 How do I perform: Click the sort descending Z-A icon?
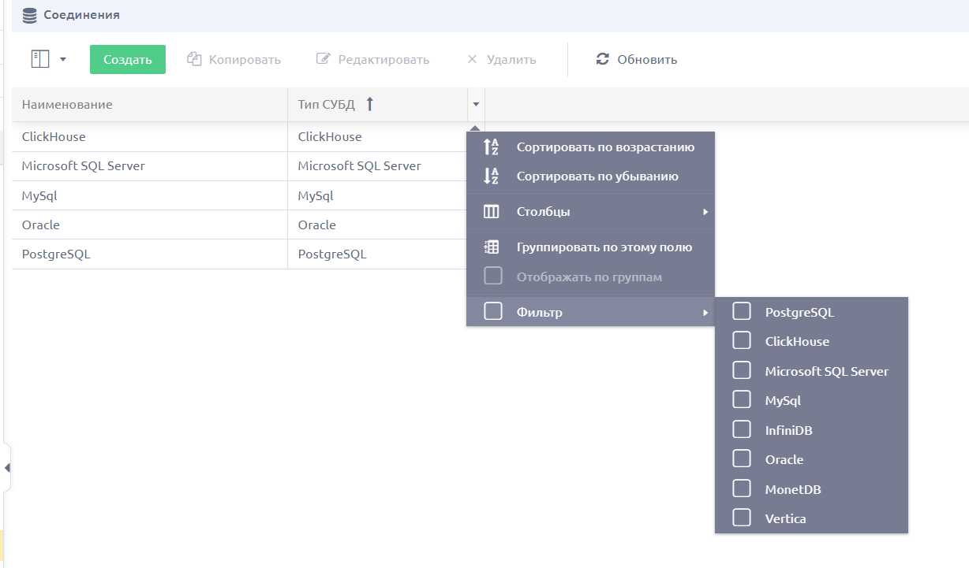491,176
